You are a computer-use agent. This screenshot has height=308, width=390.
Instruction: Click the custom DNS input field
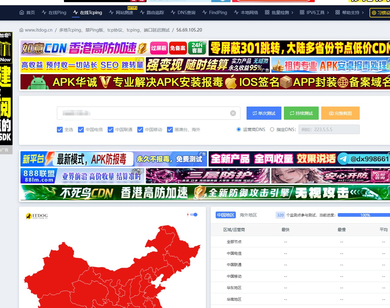[x=329, y=130]
